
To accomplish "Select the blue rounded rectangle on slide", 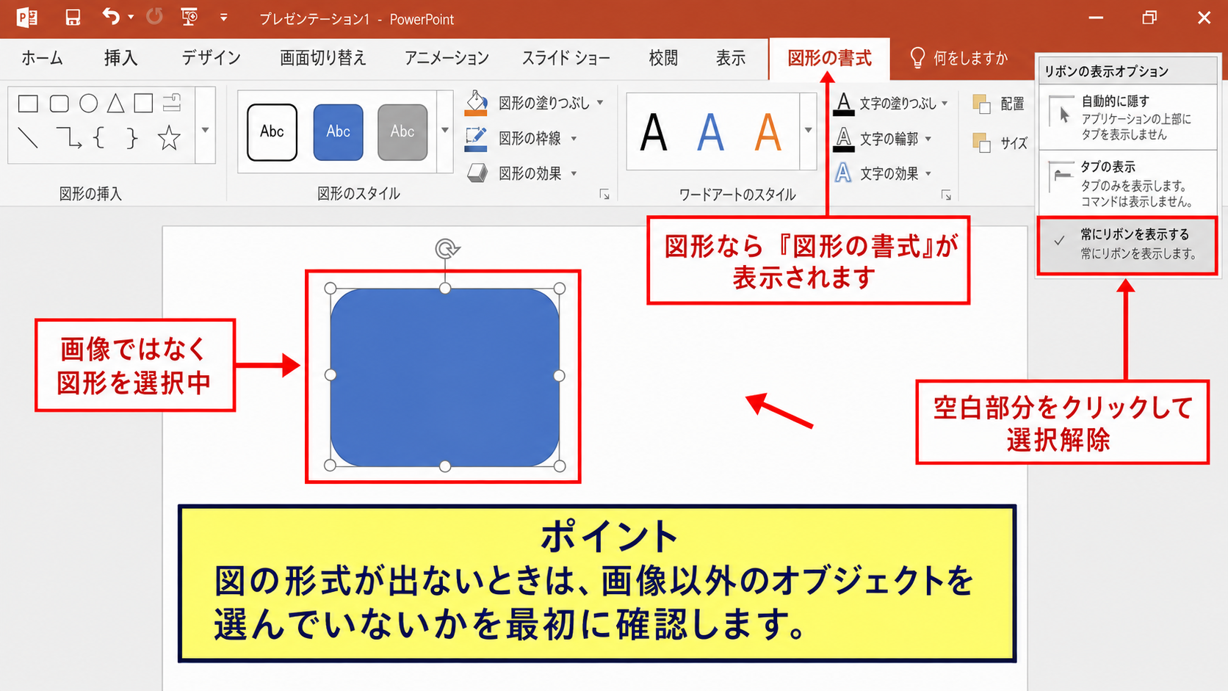I will pos(445,377).
